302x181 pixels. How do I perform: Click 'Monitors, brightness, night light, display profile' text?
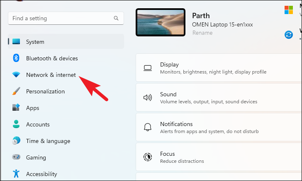213,72
